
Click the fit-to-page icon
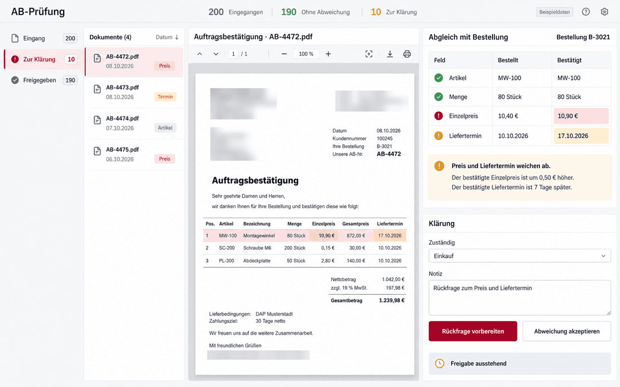coord(369,54)
